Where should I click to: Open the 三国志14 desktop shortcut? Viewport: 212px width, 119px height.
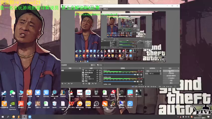(x=38, y=105)
